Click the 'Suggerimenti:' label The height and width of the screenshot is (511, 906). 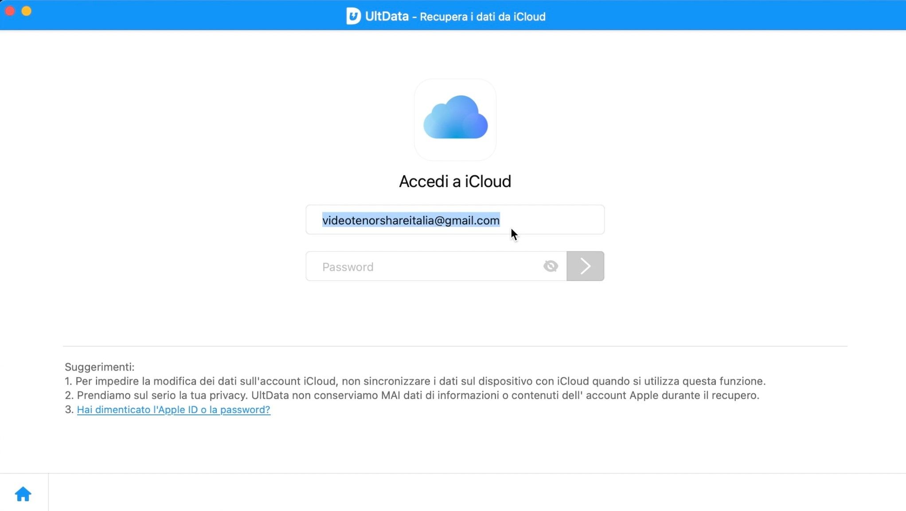click(99, 367)
